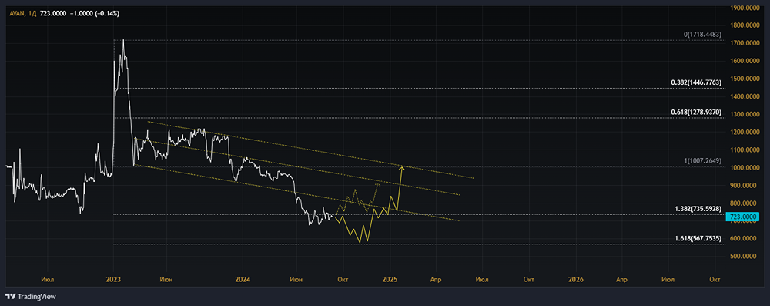Select the solid yellow forecast arrowhead near 1007

[402, 169]
